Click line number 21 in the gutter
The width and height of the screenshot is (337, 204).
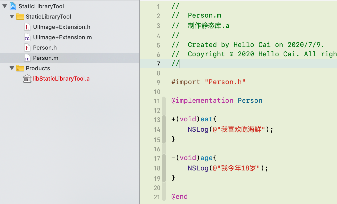157,197
